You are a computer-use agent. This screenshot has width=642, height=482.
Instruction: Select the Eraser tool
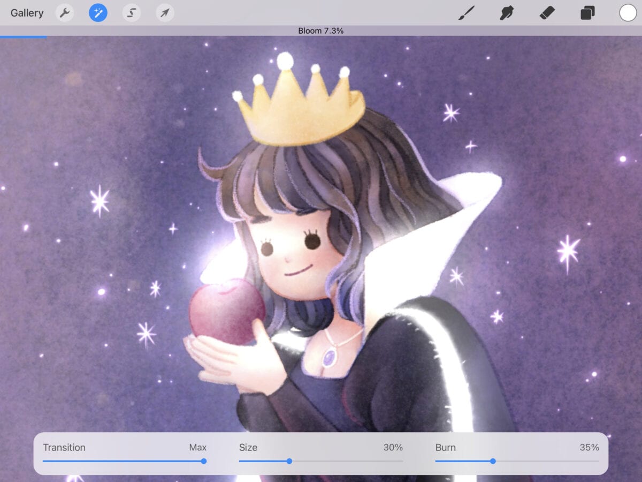coord(547,12)
